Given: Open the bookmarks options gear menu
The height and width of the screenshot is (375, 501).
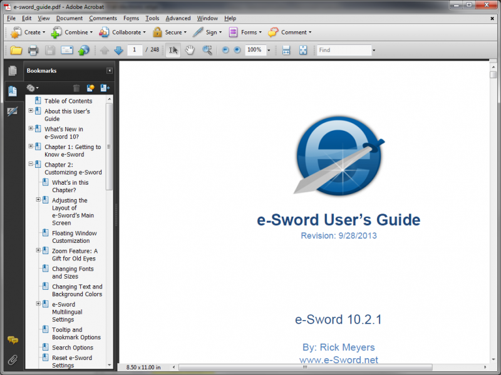Looking at the screenshot, I should 33,88.
